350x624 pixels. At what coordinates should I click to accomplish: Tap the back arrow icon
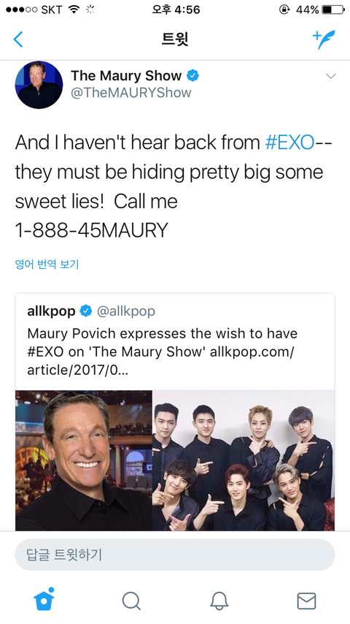pos(18,39)
